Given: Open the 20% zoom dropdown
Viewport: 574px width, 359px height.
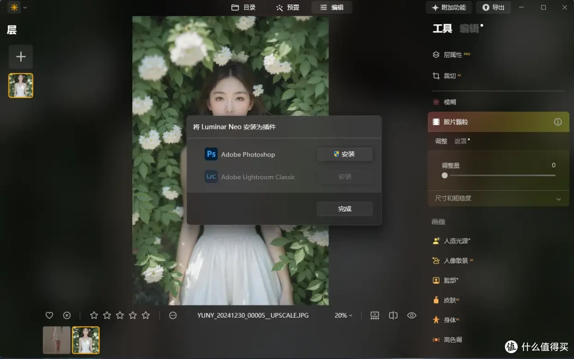Looking at the screenshot, I should [x=343, y=315].
